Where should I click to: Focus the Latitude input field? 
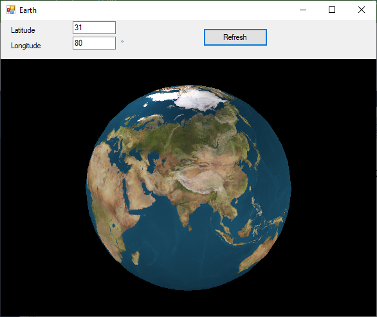pyautogui.click(x=94, y=28)
